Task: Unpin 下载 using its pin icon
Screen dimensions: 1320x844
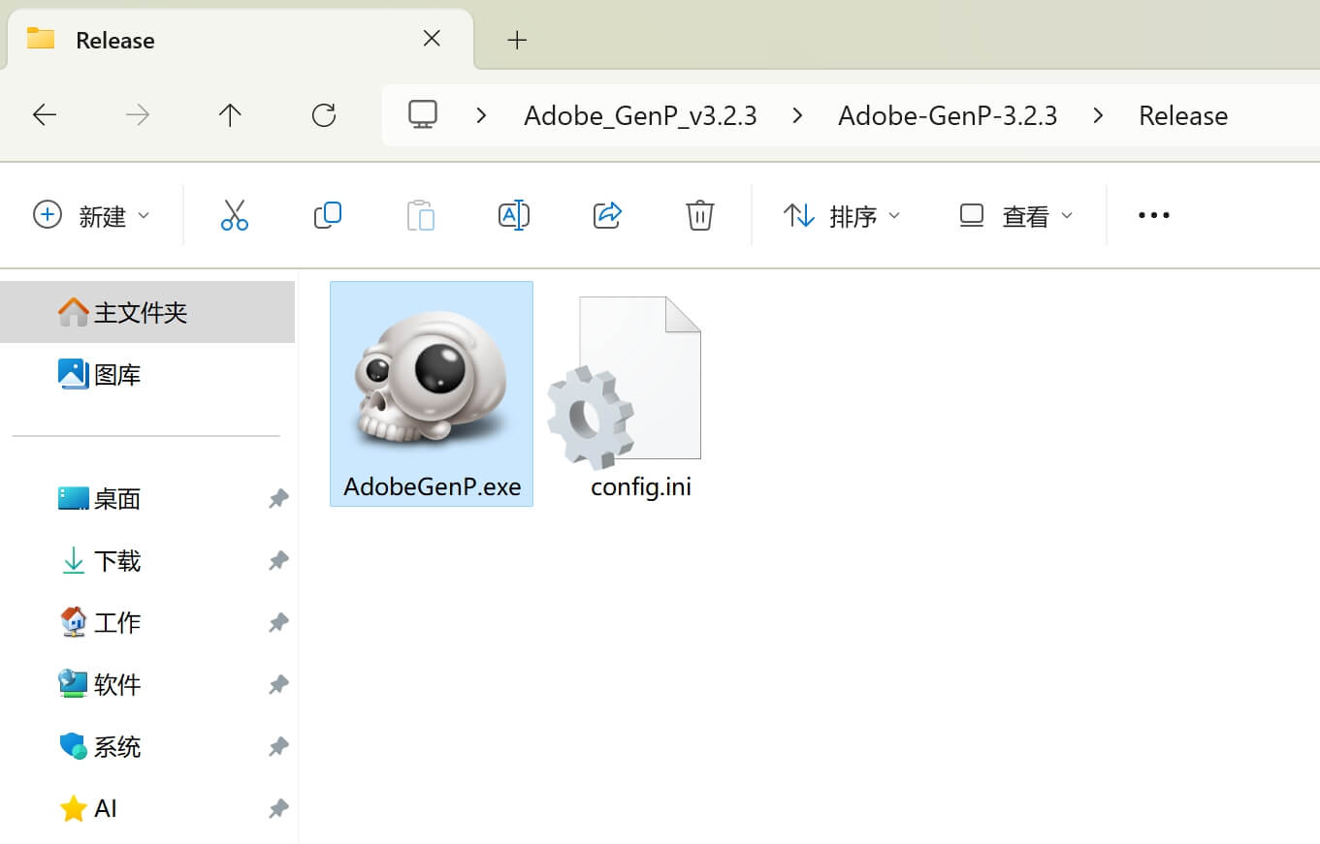Action: click(278, 561)
